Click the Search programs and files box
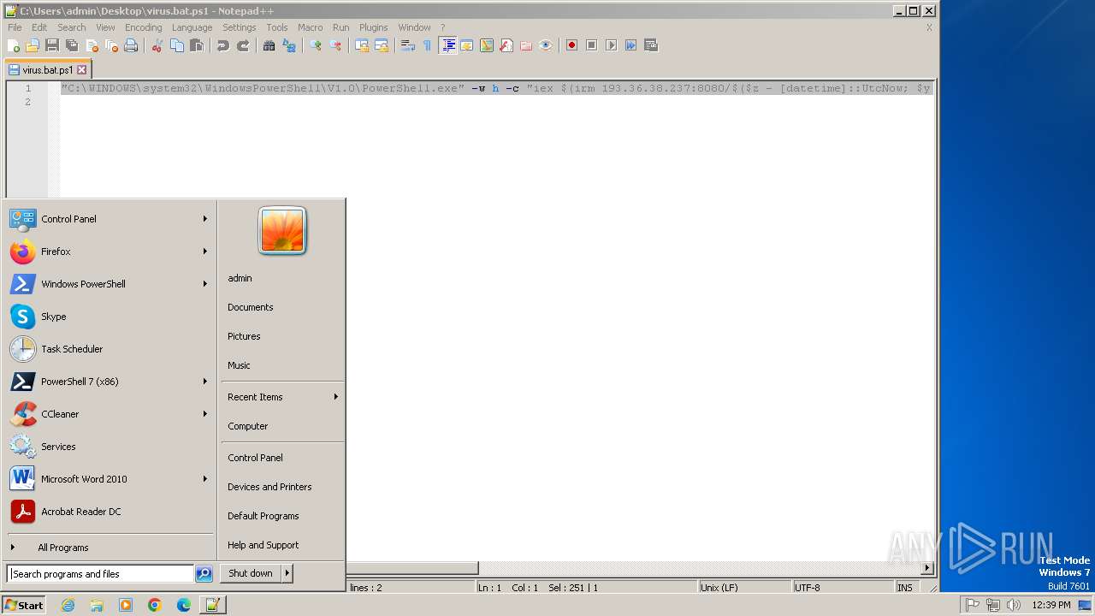 click(100, 574)
